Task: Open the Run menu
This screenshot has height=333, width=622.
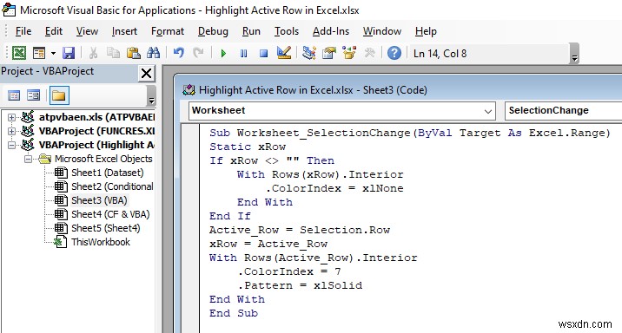Action: (x=251, y=31)
